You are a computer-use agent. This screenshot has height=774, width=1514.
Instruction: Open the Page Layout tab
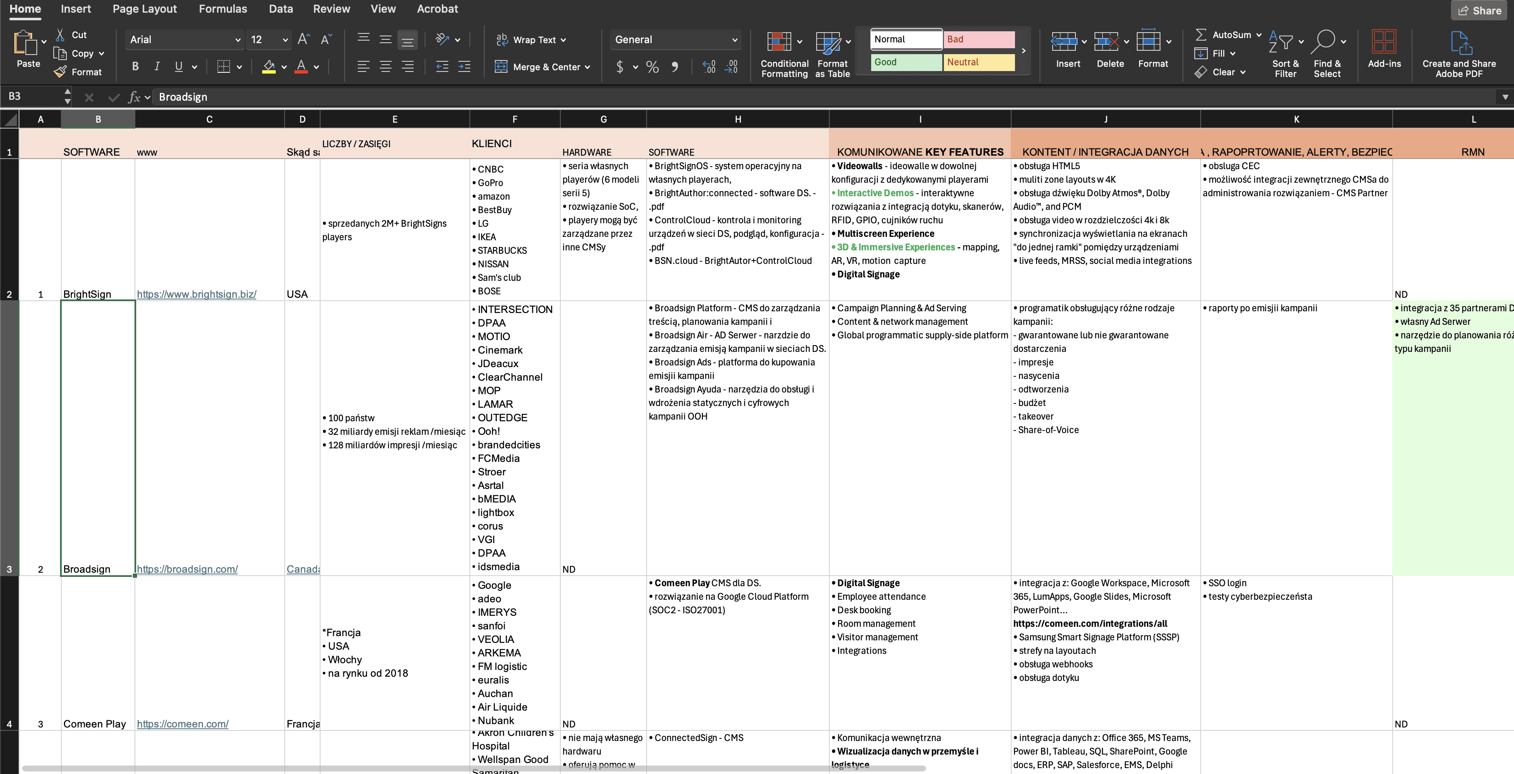click(145, 9)
